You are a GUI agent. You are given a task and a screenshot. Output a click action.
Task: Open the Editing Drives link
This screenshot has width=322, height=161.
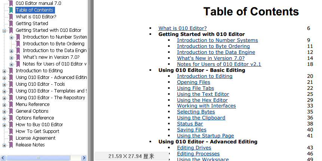(194, 148)
